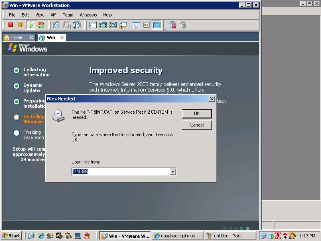Open the File menu
This screenshot has height=241, width=321.
coord(12,15)
